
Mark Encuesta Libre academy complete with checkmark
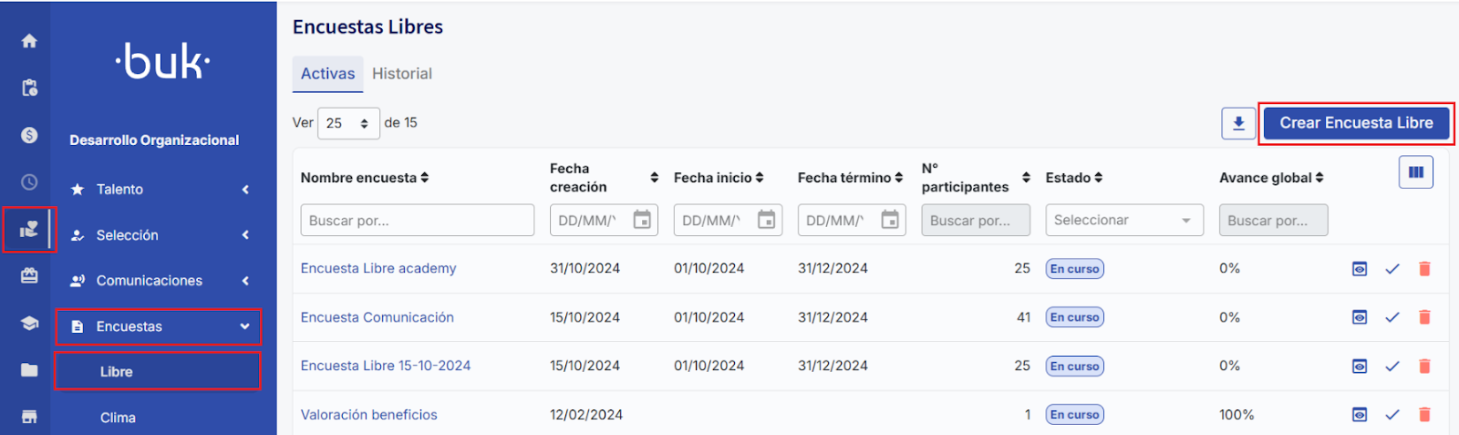(x=1392, y=269)
